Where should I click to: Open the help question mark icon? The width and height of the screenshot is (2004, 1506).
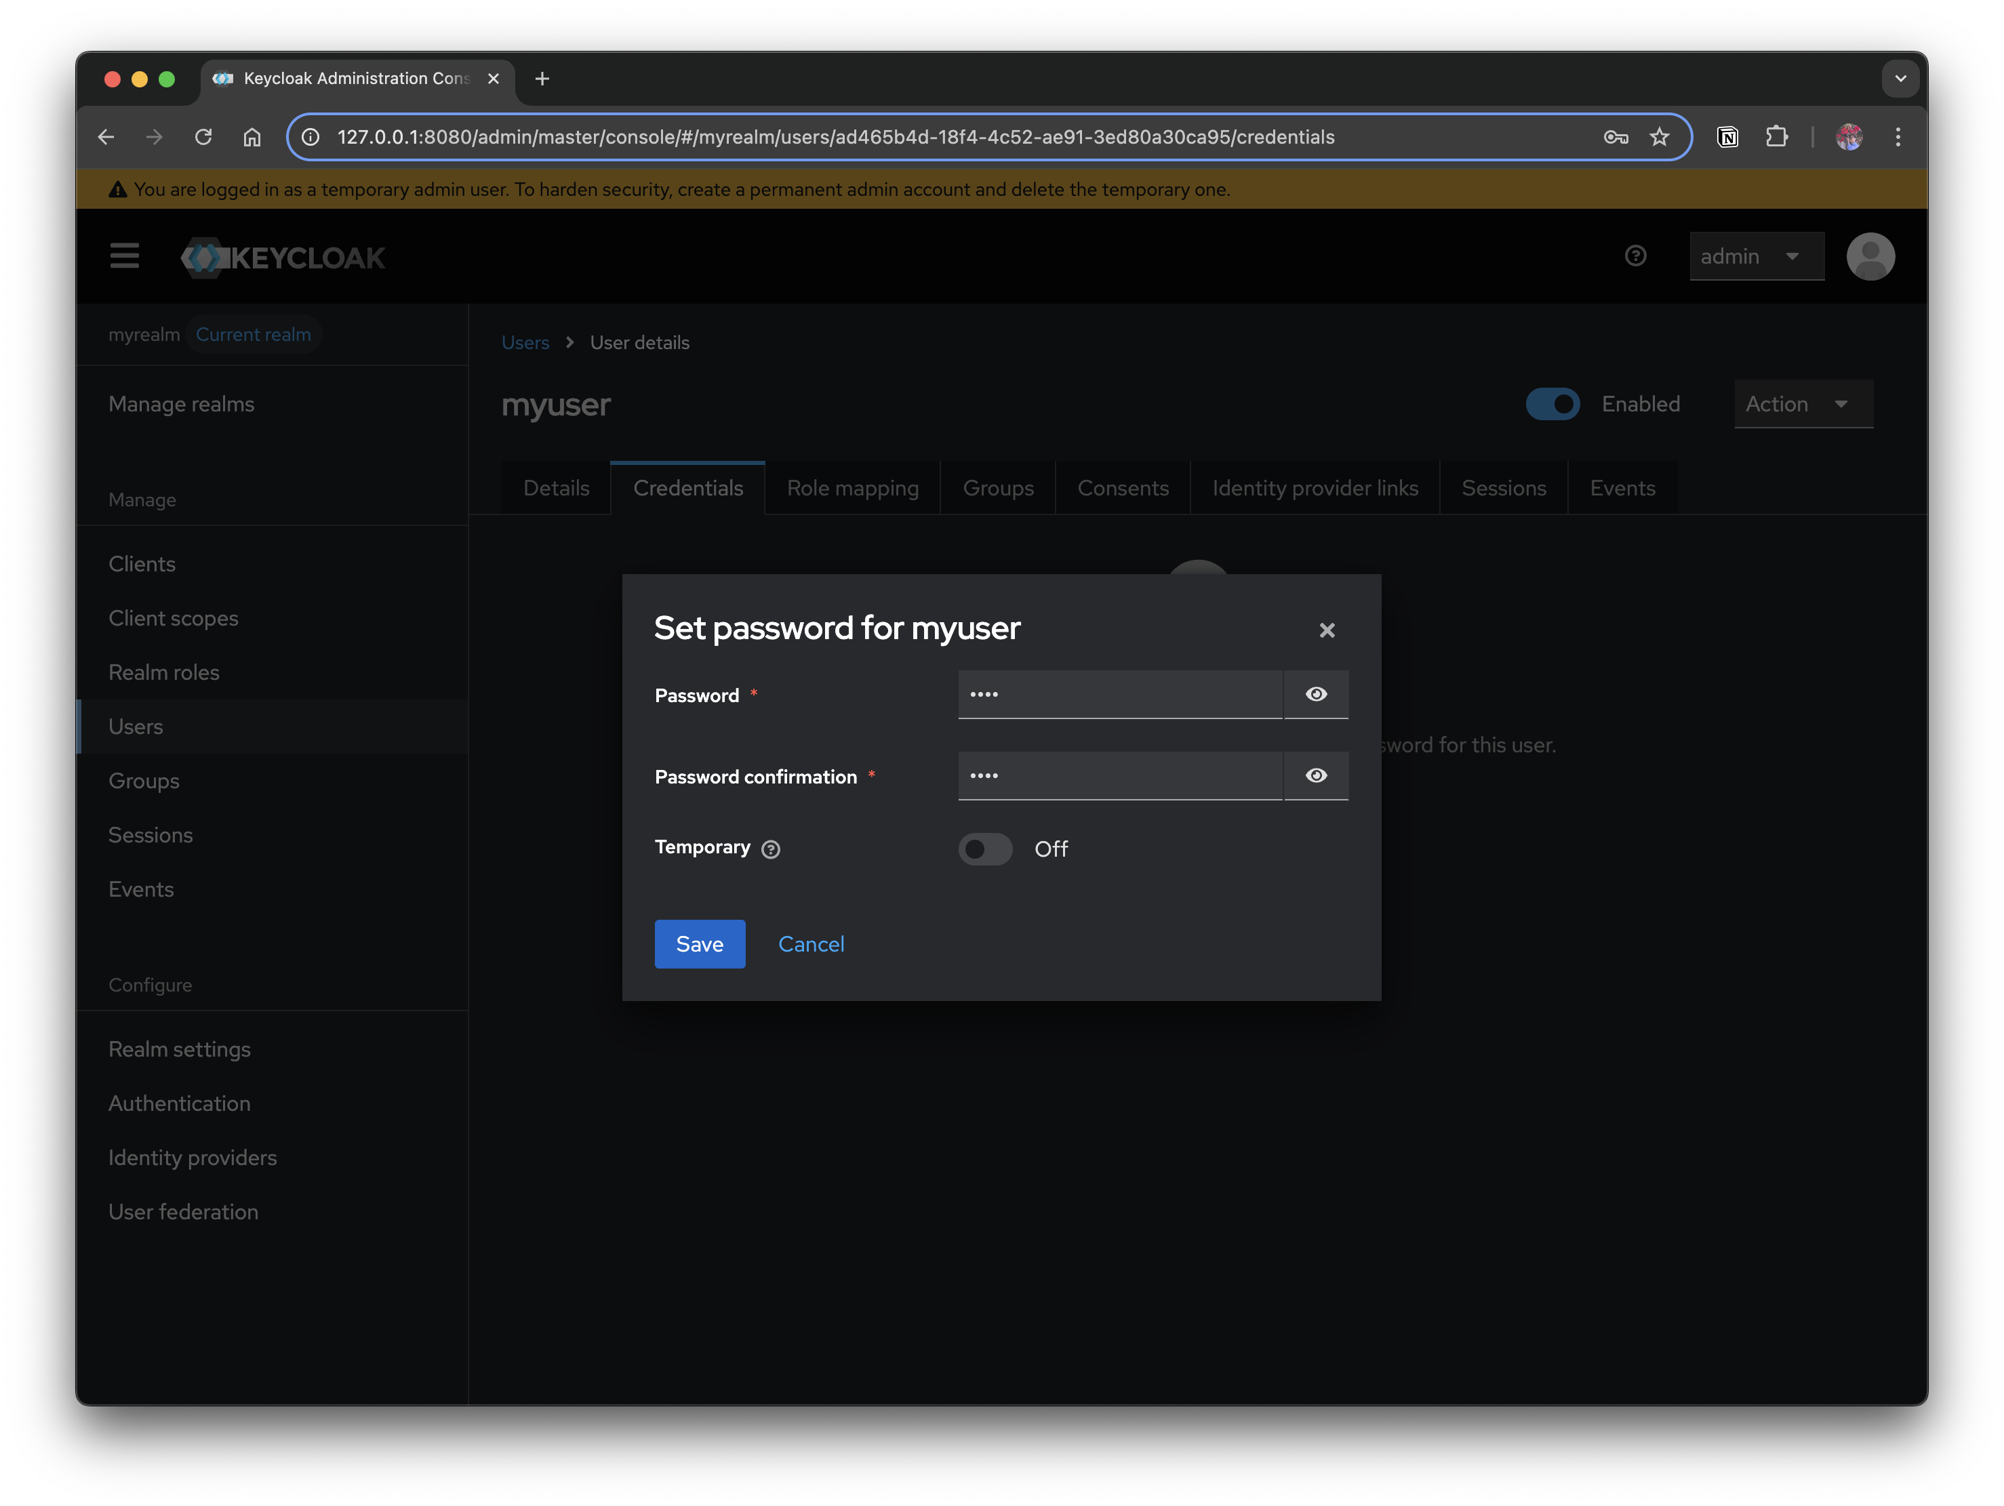(1635, 256)
